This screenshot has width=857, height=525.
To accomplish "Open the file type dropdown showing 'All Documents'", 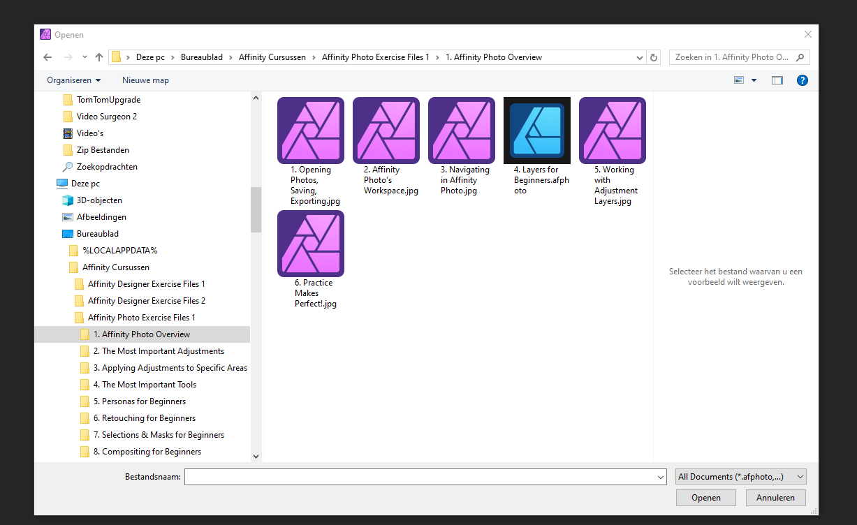I will click(x=740, y=476).
